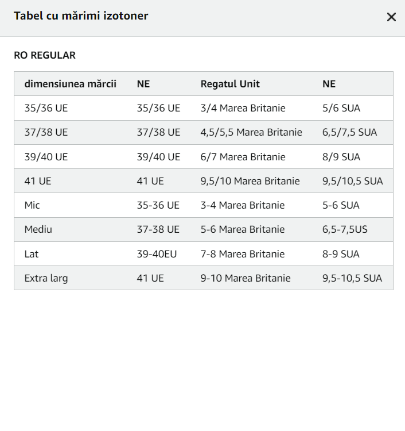Click the '9,5/10 Marea Britanie' cell
405x431 pixels.
250,181
